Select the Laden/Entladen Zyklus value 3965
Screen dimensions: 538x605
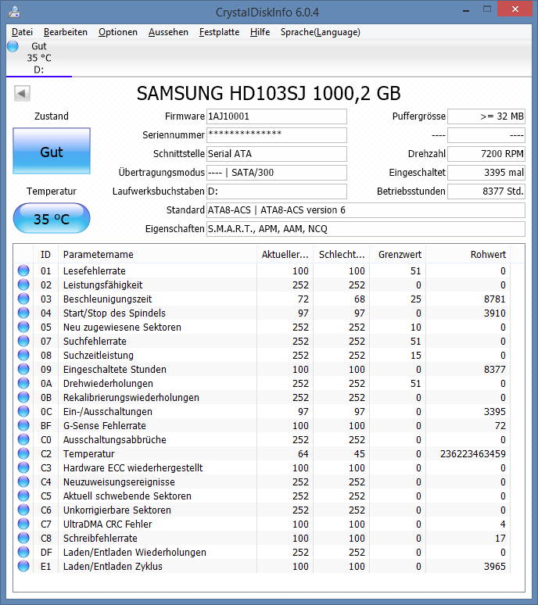[495, 567]
